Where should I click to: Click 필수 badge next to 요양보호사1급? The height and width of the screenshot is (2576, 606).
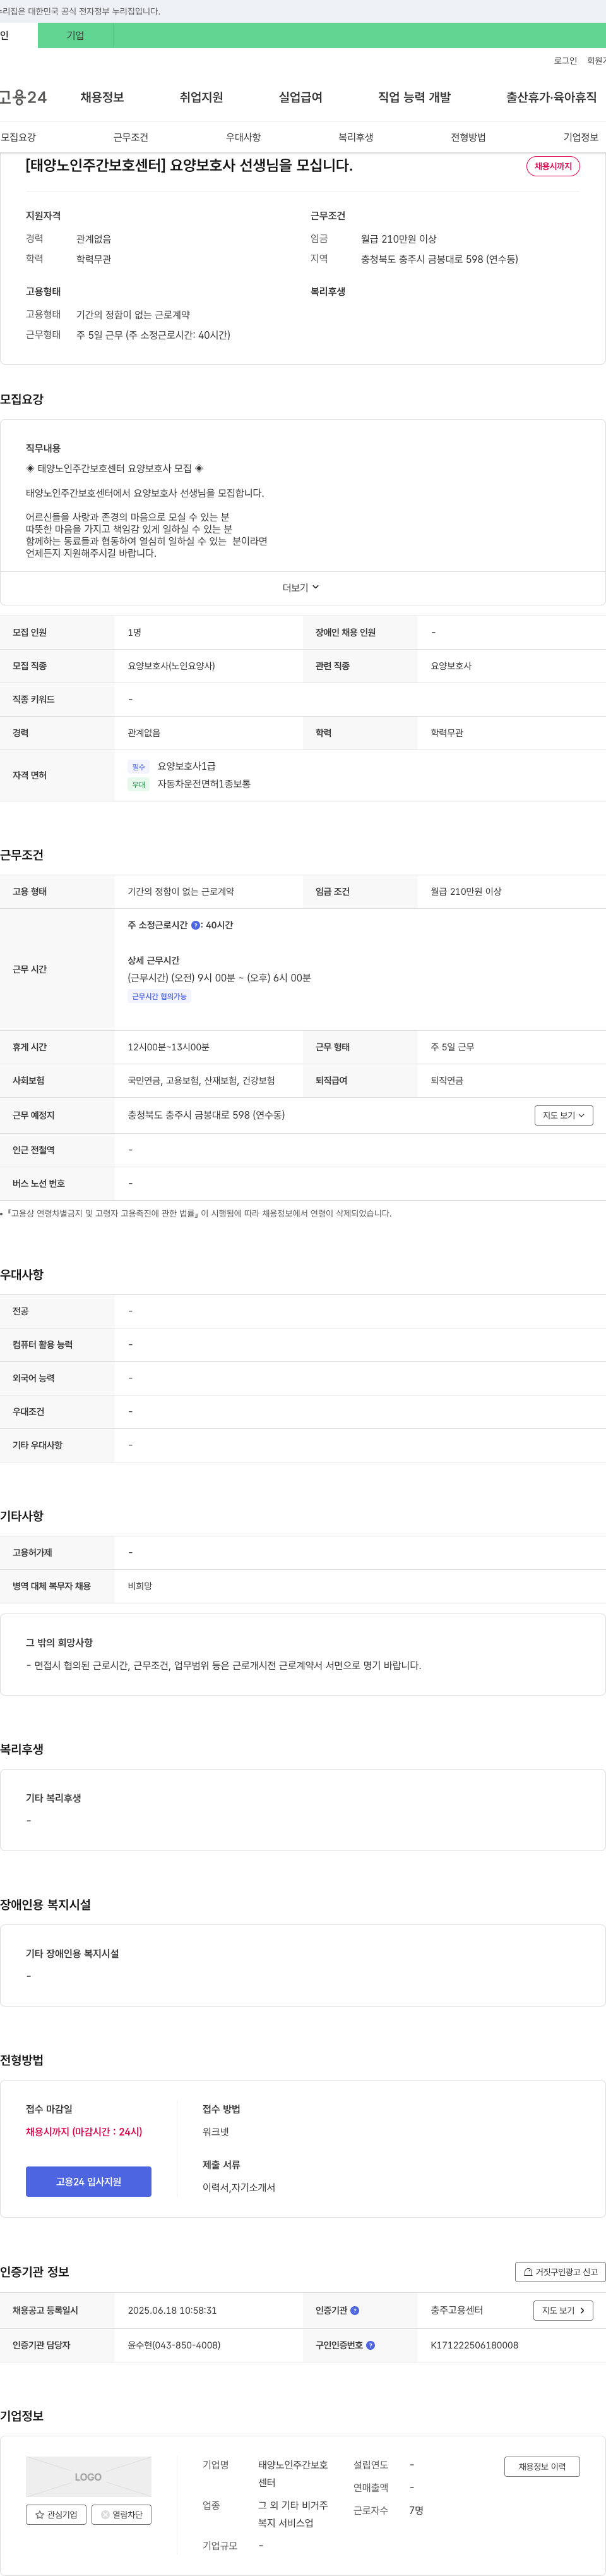139,767
